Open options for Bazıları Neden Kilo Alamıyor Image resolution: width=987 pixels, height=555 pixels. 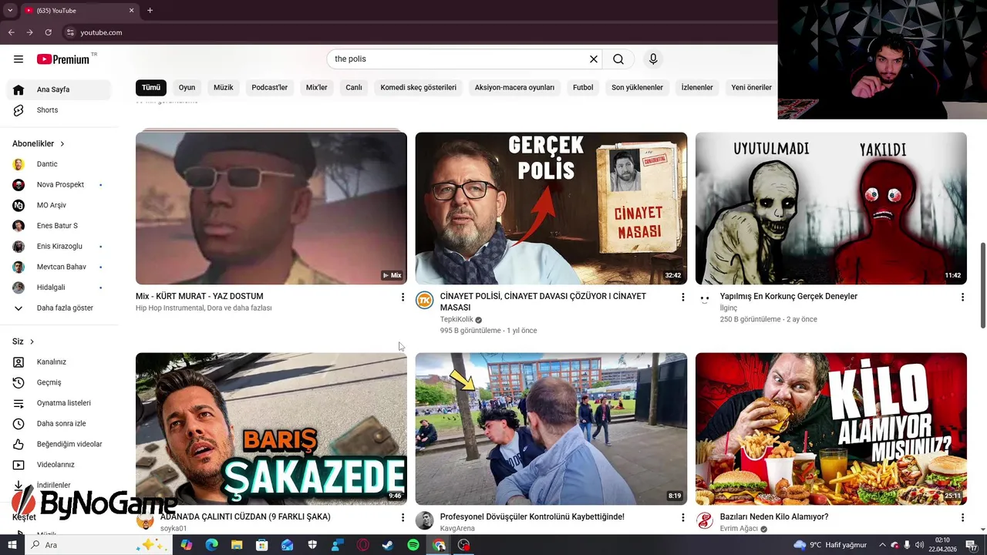tap(962, 517)
